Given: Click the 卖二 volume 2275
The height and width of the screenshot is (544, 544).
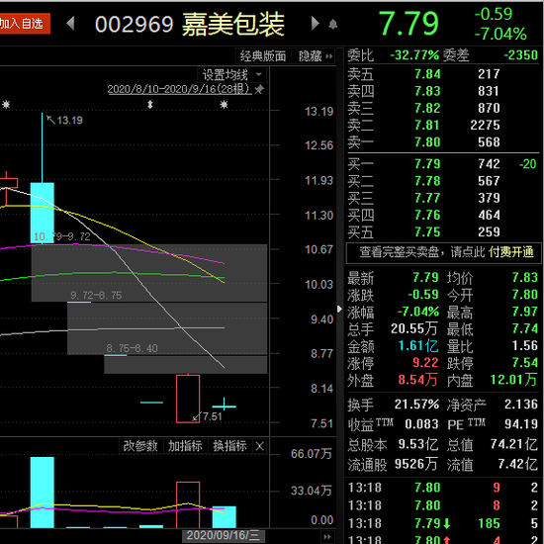Looking at the screenshot, I should [x=485, y=125].
